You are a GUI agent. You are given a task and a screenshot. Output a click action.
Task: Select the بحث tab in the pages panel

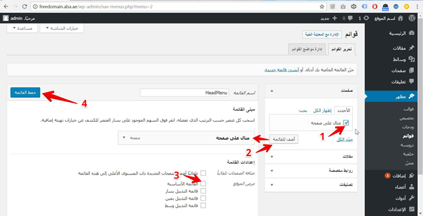[303, 111]
